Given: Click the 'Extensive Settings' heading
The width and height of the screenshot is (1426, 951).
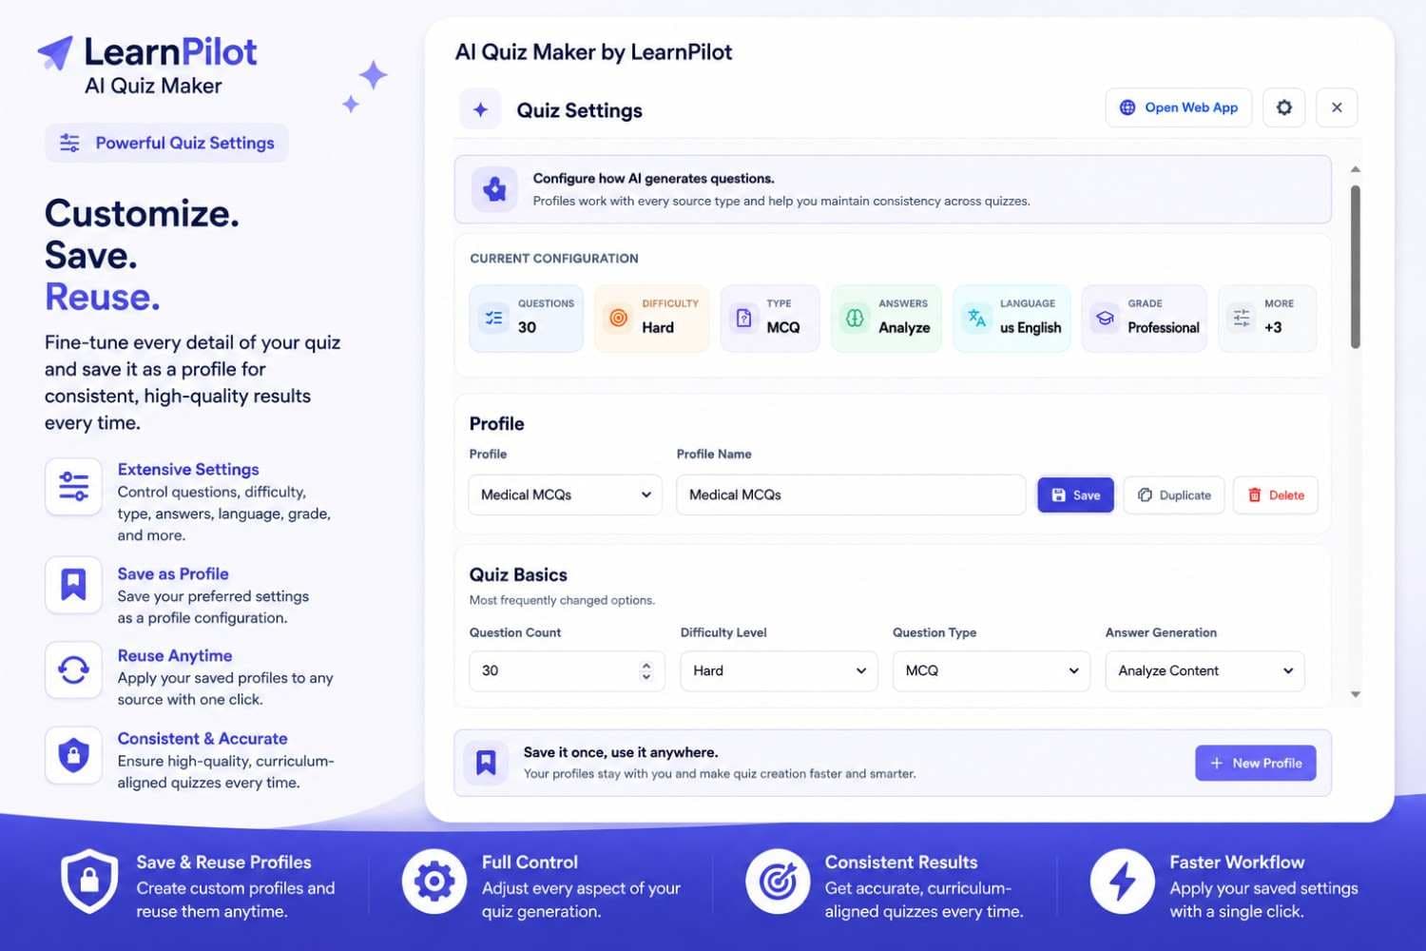Looking at the screenshot, I should click(x=188, y=469).
